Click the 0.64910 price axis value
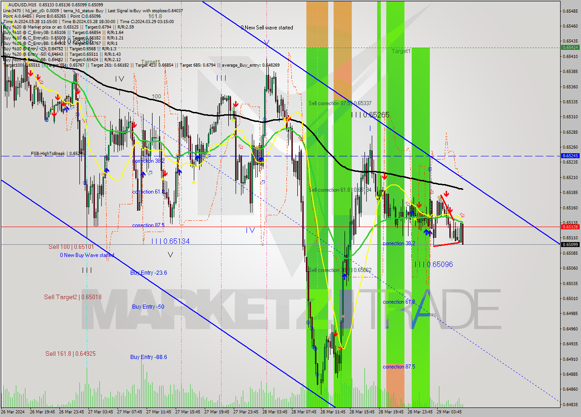Image resolution: width=581 pixels, height=417 pixels. (570, 359)
